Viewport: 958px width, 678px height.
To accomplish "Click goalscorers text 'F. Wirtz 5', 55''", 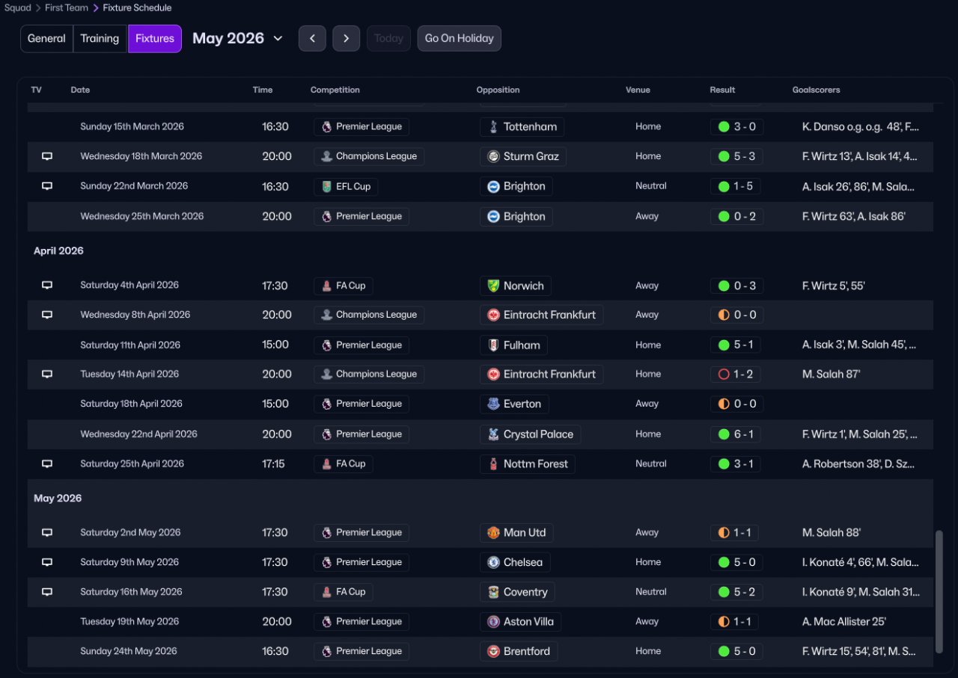I will (834, 286).
